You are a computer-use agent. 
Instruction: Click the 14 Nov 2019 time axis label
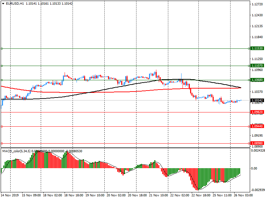click(10, 195)
